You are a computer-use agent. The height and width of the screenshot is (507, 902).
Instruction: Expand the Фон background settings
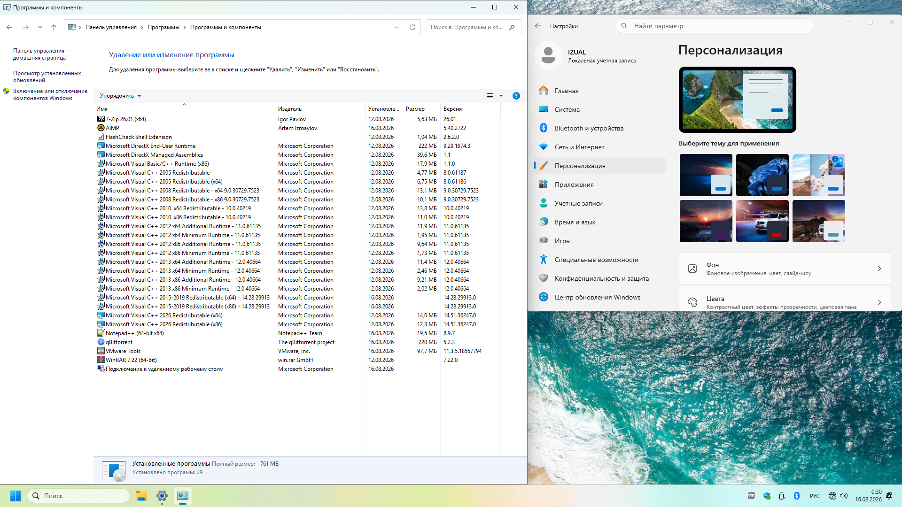[x=785, y=269]
